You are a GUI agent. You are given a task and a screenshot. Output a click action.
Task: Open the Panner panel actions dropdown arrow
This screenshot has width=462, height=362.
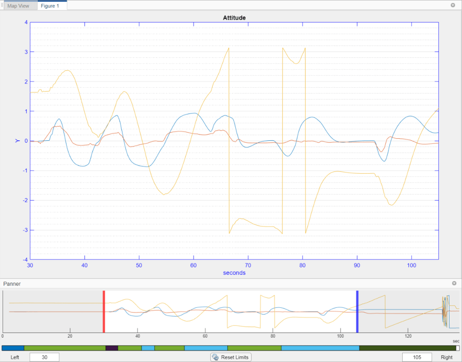[x=454, y=283]
